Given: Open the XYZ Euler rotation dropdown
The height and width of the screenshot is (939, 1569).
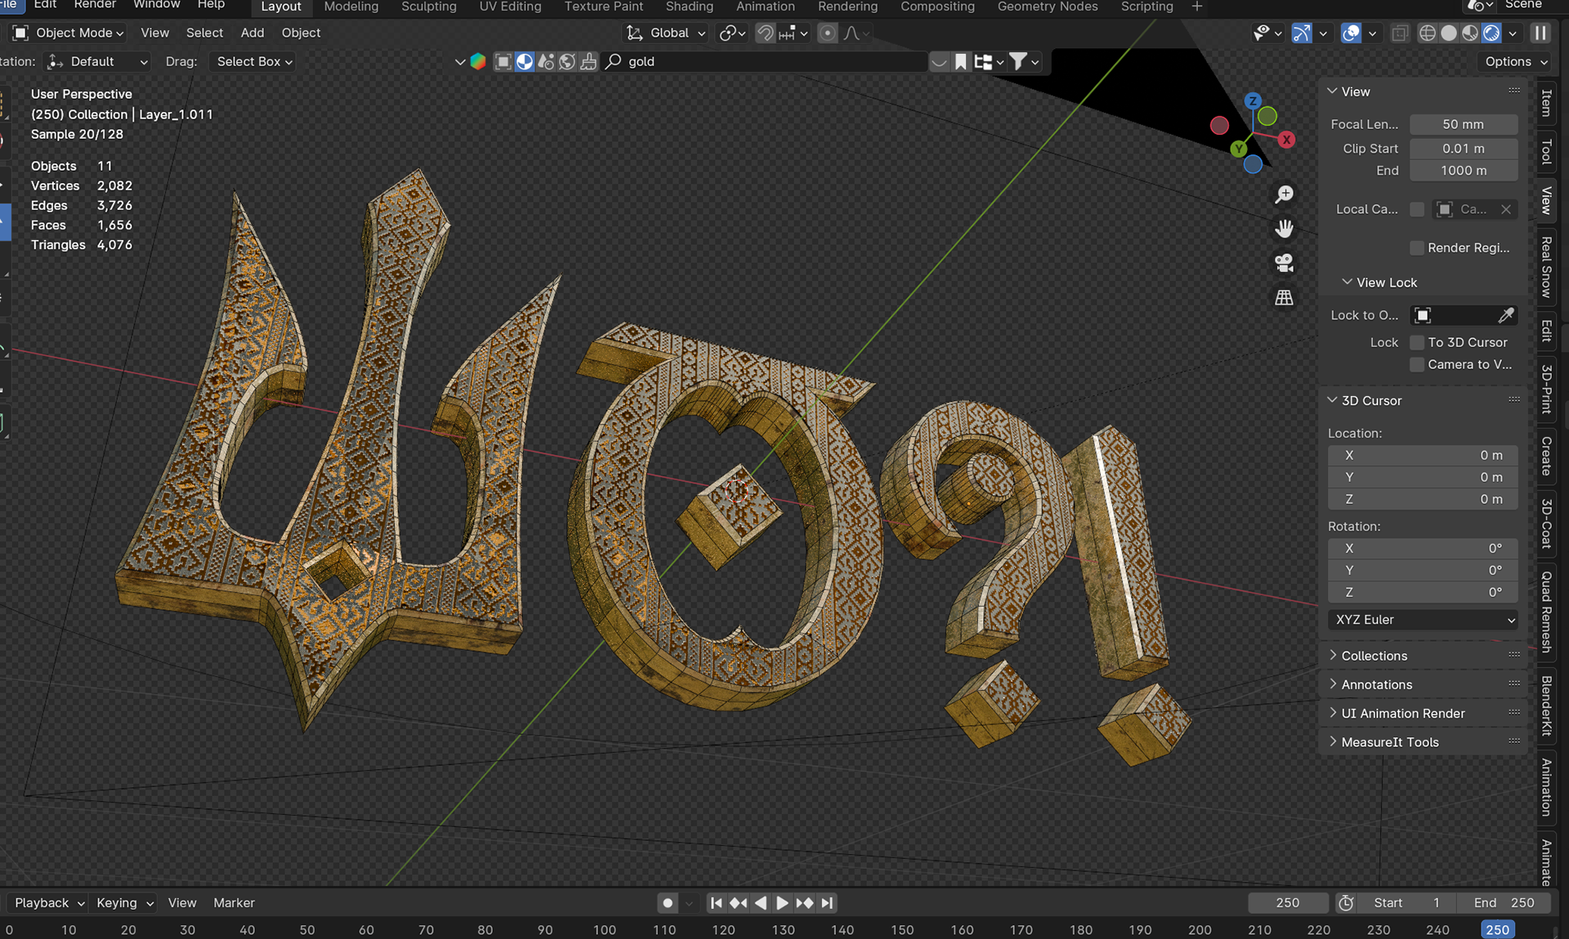Looking at the screenshot, I should click(1422, 620).
